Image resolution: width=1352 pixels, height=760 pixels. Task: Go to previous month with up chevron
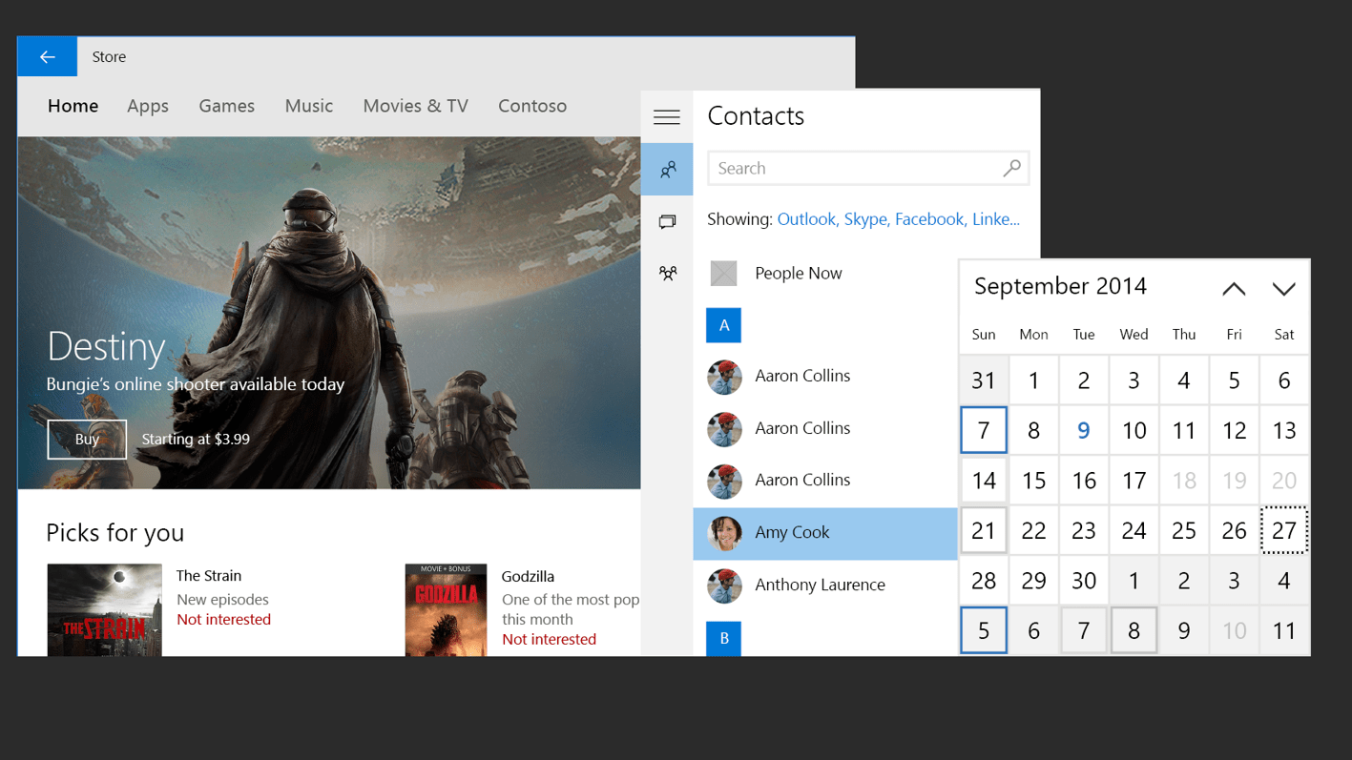pos(1234,287)
